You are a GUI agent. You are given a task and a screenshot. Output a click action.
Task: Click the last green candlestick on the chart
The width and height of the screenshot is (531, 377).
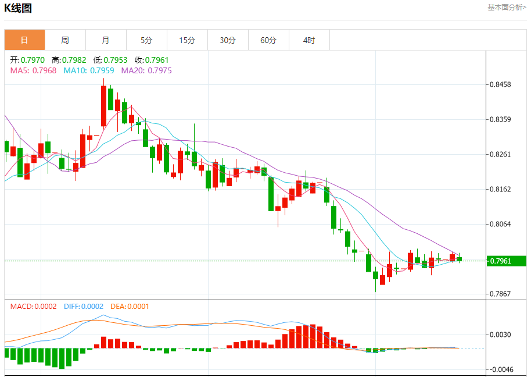coord(459,259)
